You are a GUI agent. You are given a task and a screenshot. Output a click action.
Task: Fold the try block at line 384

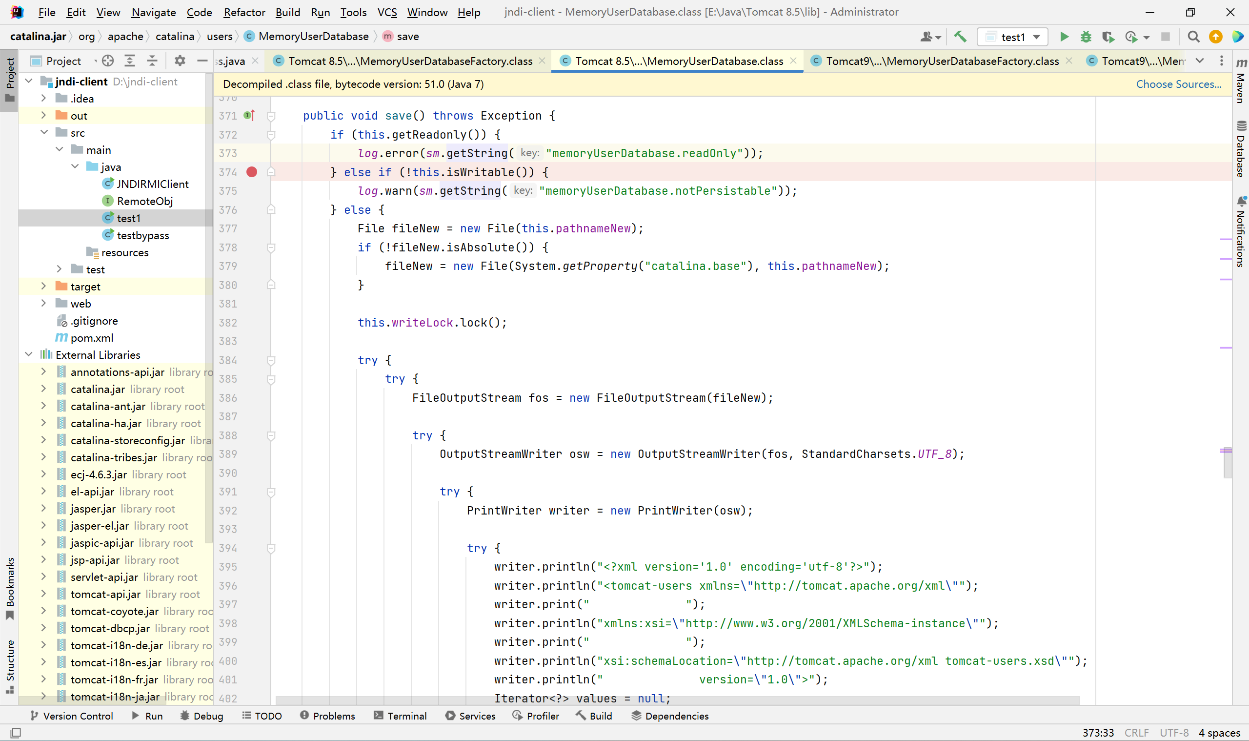tap(271, 361)
